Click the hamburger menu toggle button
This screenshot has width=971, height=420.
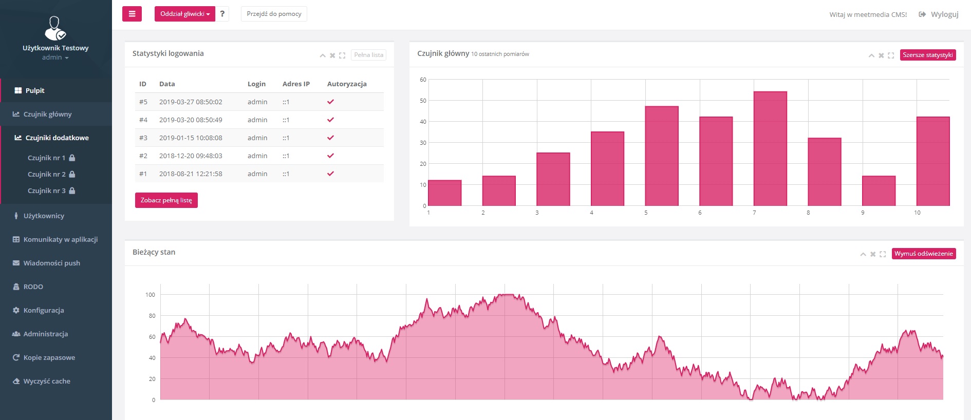click(132, 14)
